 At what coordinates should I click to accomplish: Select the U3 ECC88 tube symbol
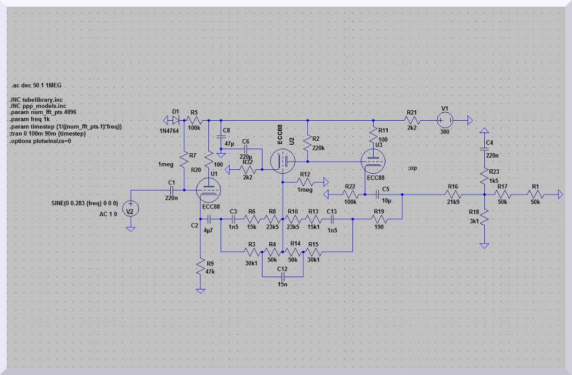[374, 162]
